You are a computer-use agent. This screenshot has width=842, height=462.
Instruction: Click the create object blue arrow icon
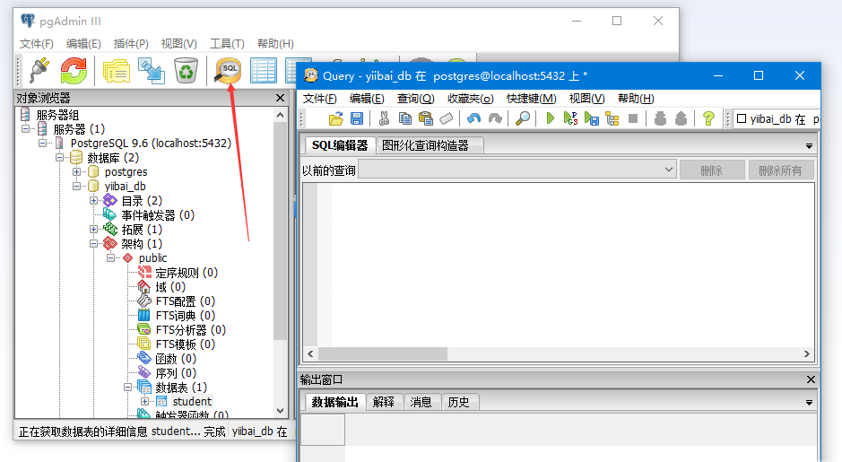point(152,70)
